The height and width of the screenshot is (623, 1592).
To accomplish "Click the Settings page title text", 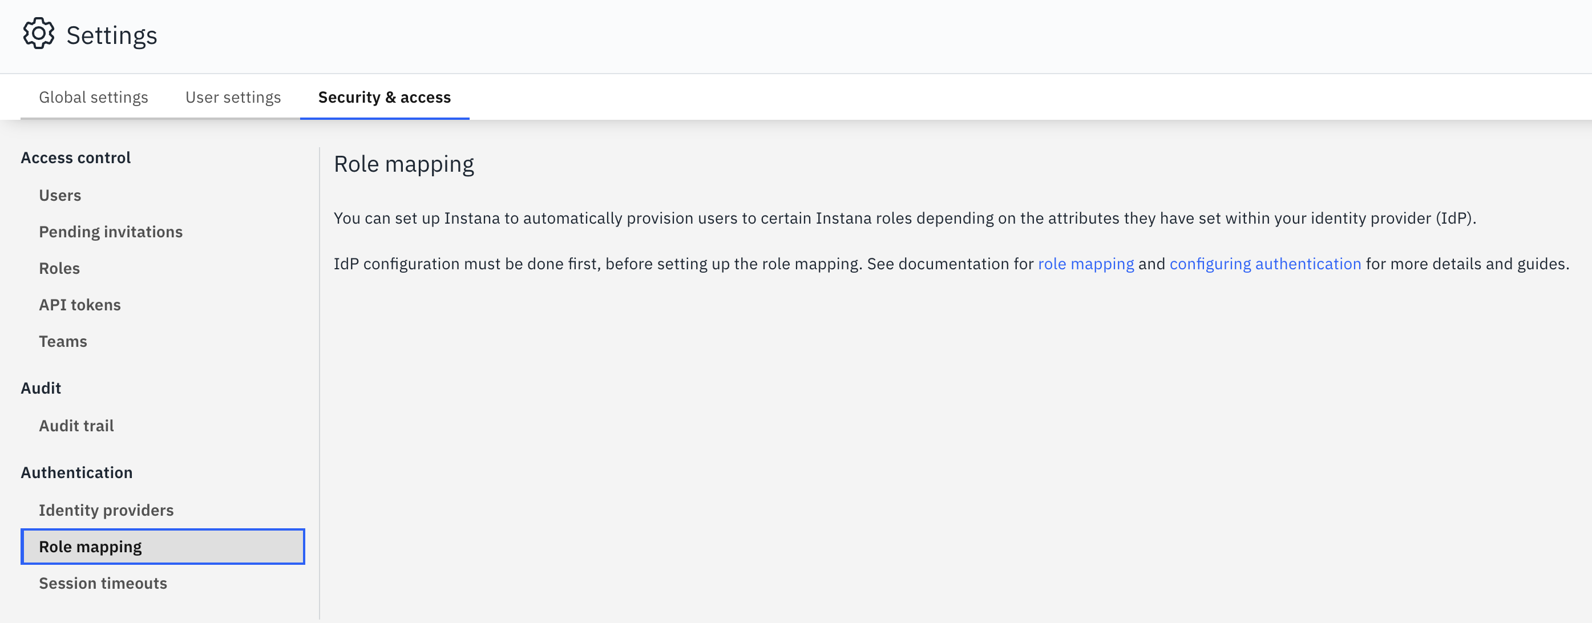I will (112, 35).
